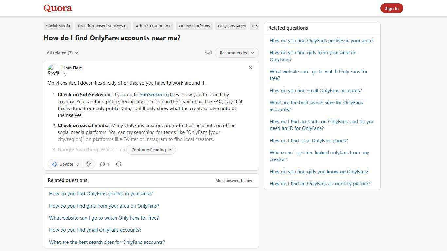Select the Adult Content 18+ topic
This screenshot has height=251, width=447.
153,26
